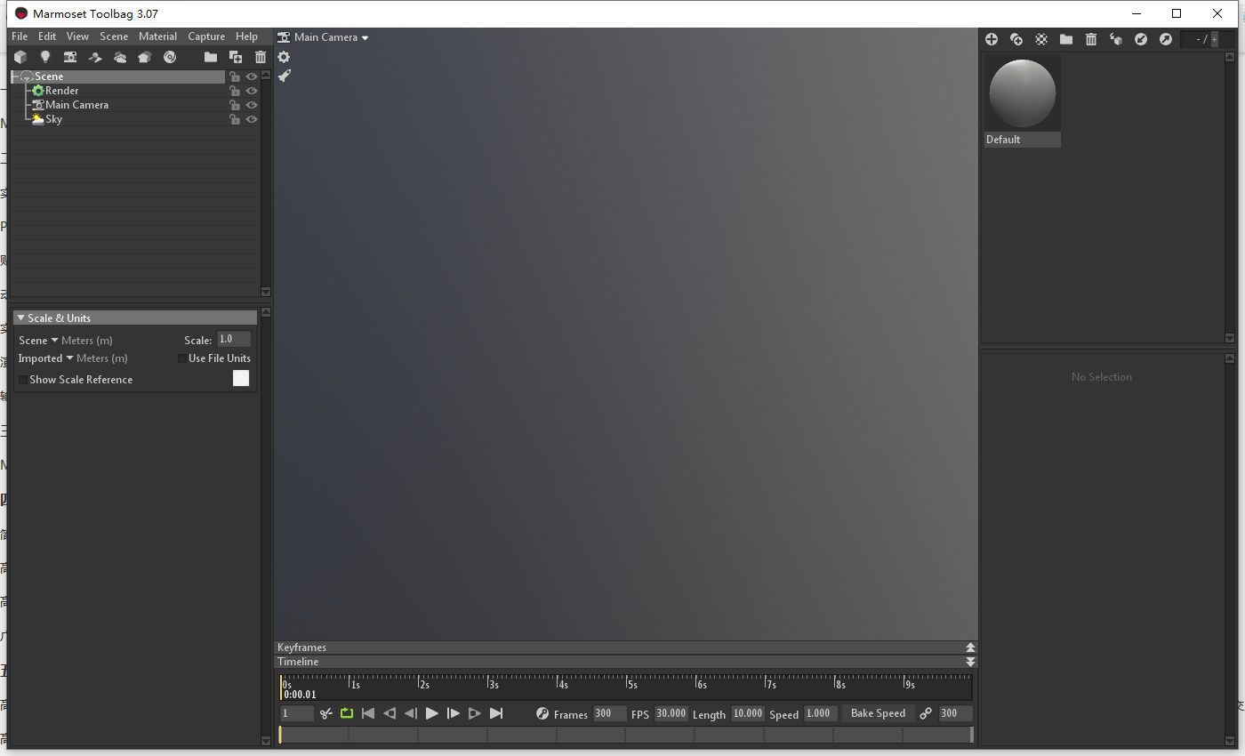
Task: Click the FPS value field
Action: (671, 713)
